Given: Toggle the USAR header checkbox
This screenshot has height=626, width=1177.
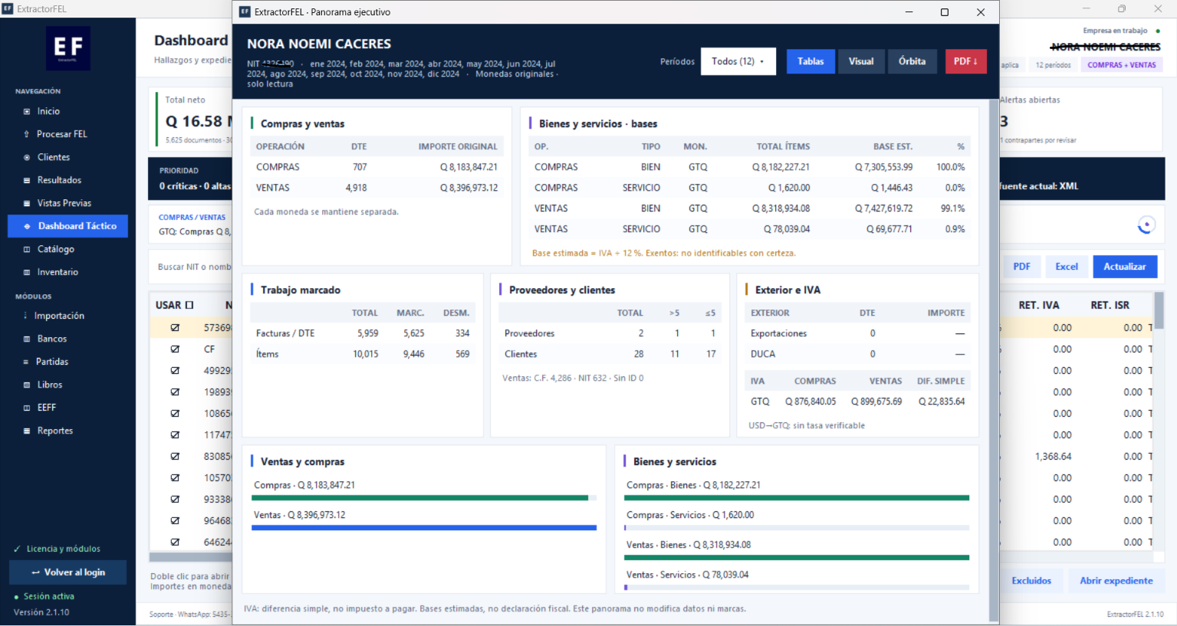Looking at the screenshot, I should point(189,305).
